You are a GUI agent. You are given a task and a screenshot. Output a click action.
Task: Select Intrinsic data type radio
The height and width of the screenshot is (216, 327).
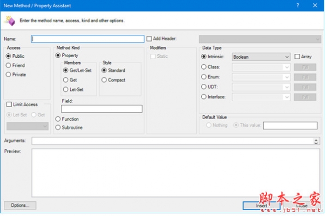tap(204, 57)
